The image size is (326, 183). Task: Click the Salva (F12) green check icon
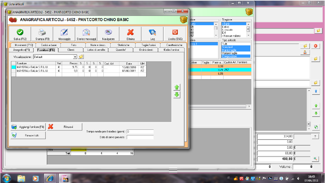tap(20, 32)
